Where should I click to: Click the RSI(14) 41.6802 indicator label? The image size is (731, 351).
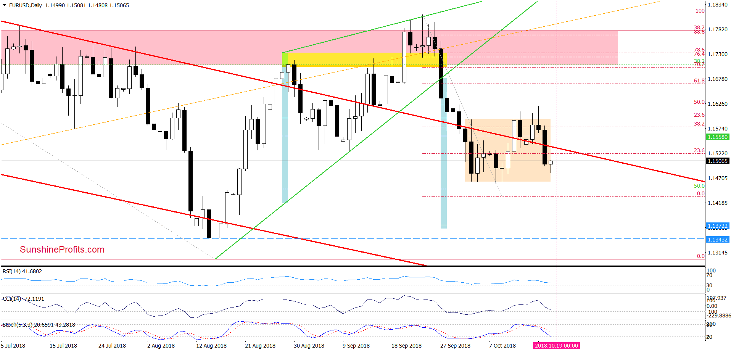point(23,271)
